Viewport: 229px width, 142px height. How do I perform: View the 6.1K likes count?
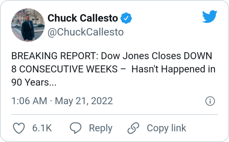[42, 128]
